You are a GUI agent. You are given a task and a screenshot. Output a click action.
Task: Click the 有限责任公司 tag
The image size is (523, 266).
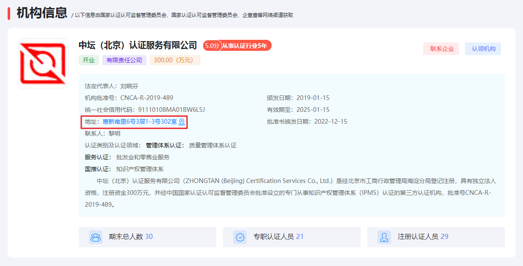click(x=124, y=60)
